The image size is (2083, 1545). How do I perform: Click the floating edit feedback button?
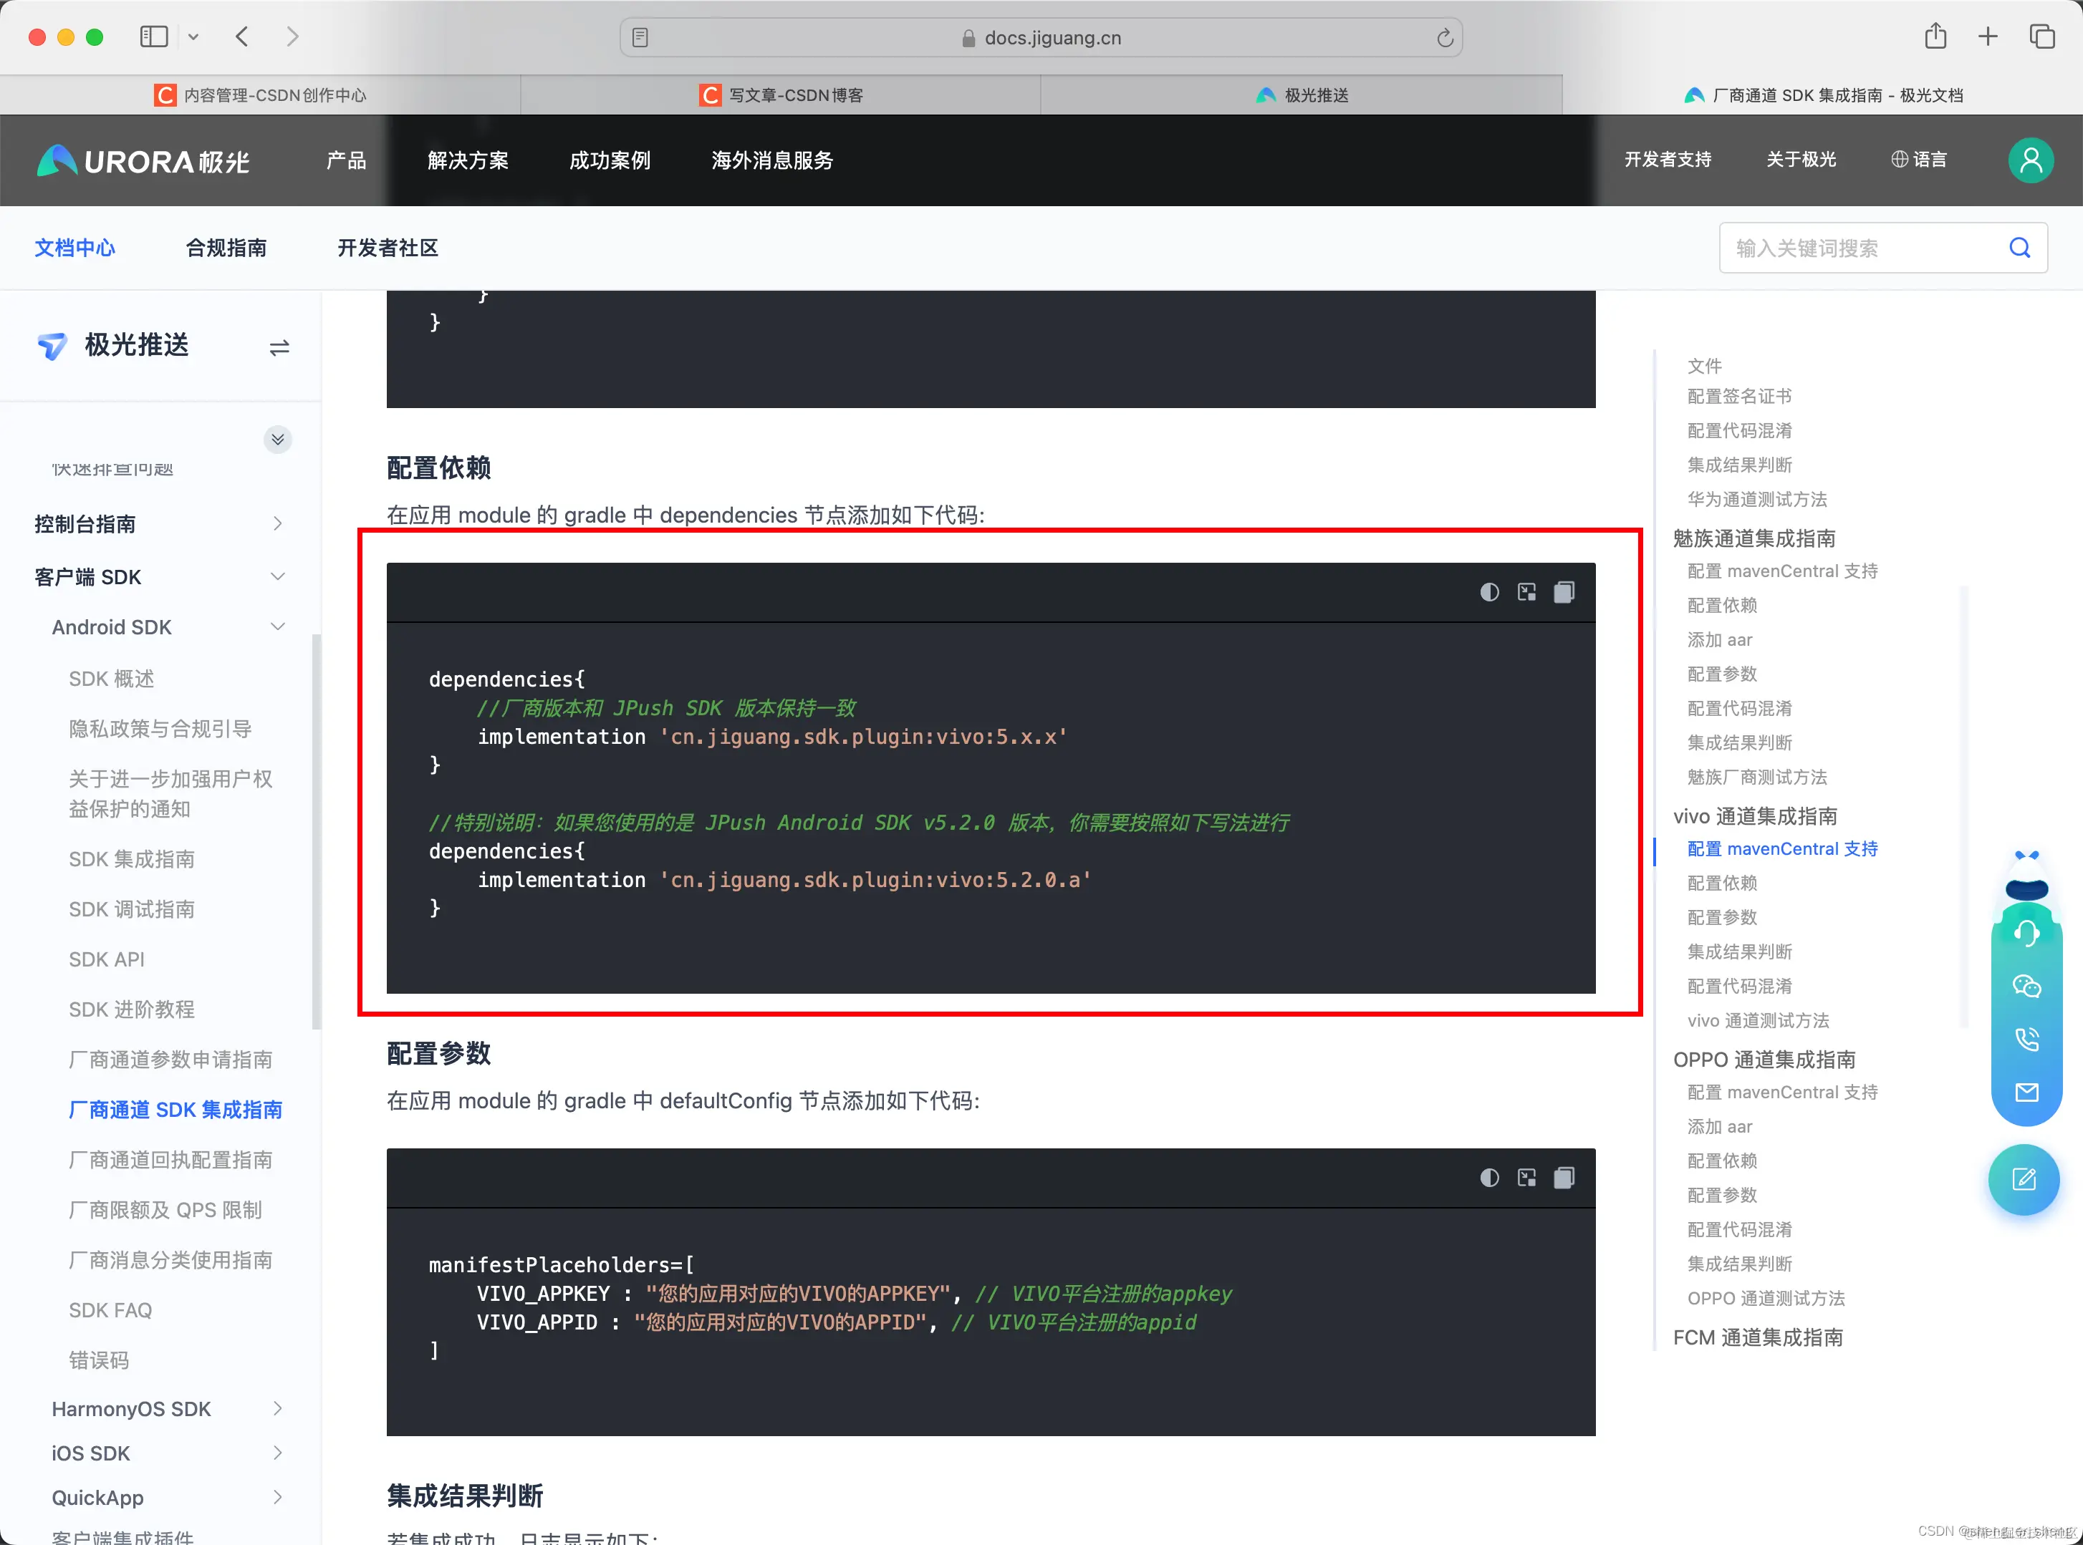pyautogui.click(x=2023, y=1179)
